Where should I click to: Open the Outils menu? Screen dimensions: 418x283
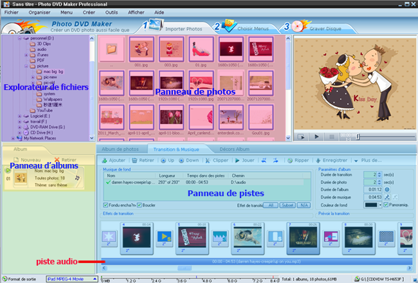111,12
